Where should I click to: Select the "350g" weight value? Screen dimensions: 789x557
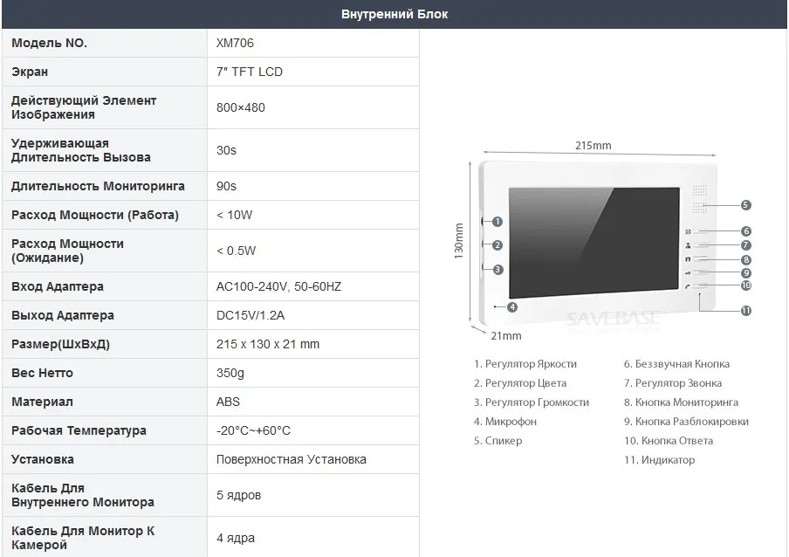[x=230, y=373]
